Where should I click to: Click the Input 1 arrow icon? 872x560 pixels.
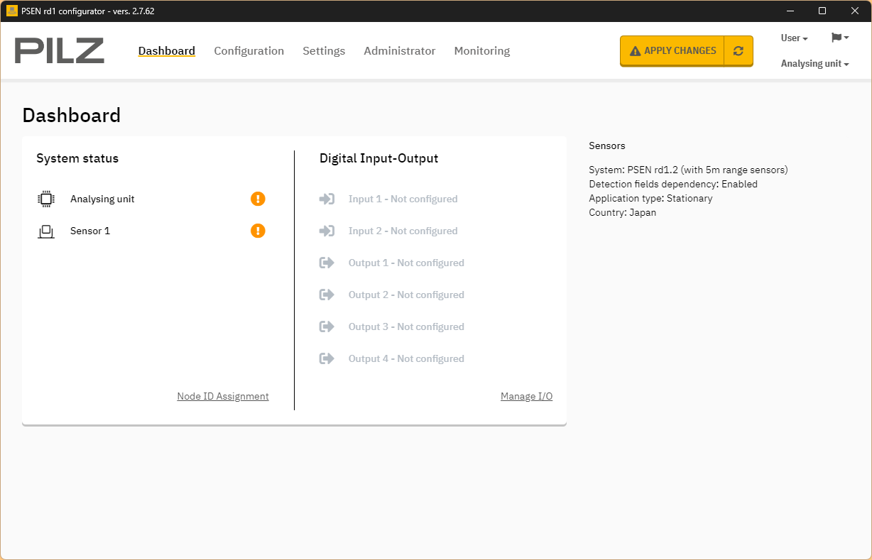coord(327,199)
